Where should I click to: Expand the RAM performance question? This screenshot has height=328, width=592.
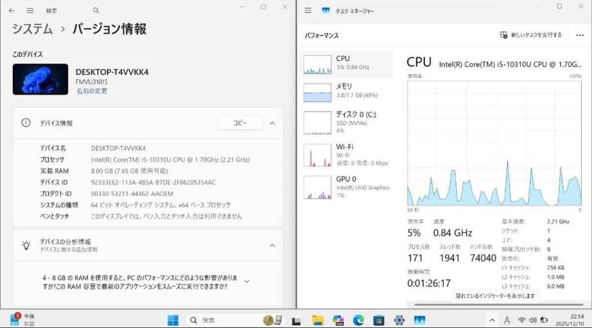pos(247,280)
